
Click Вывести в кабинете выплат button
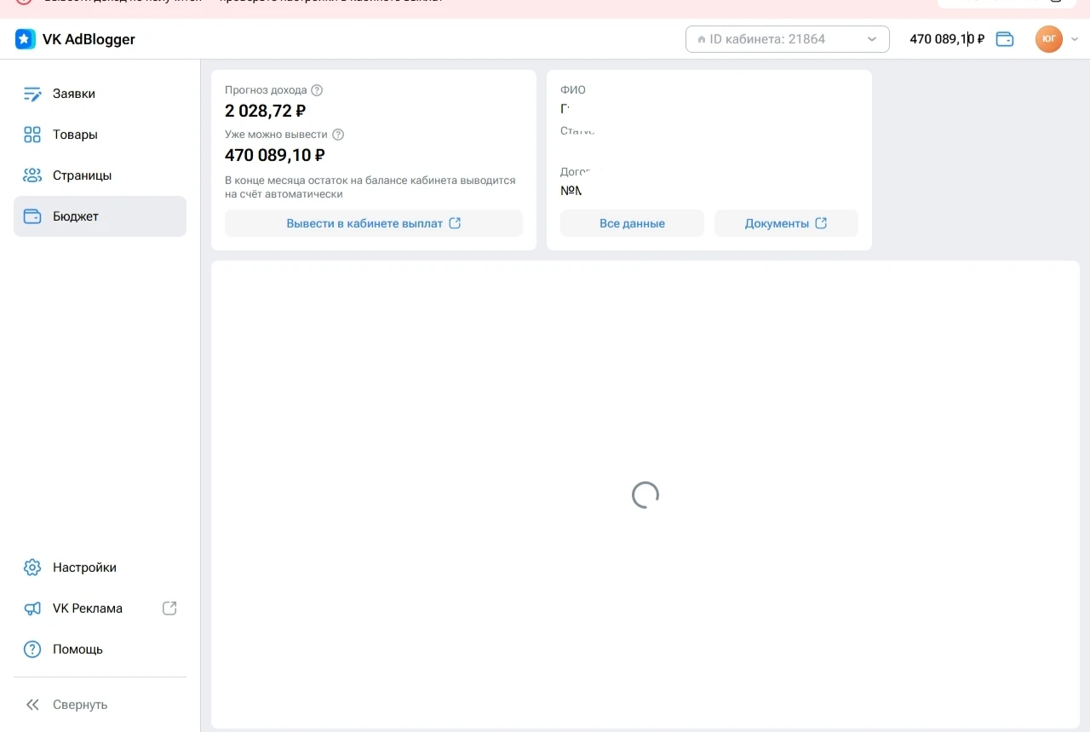pos(374,223)
